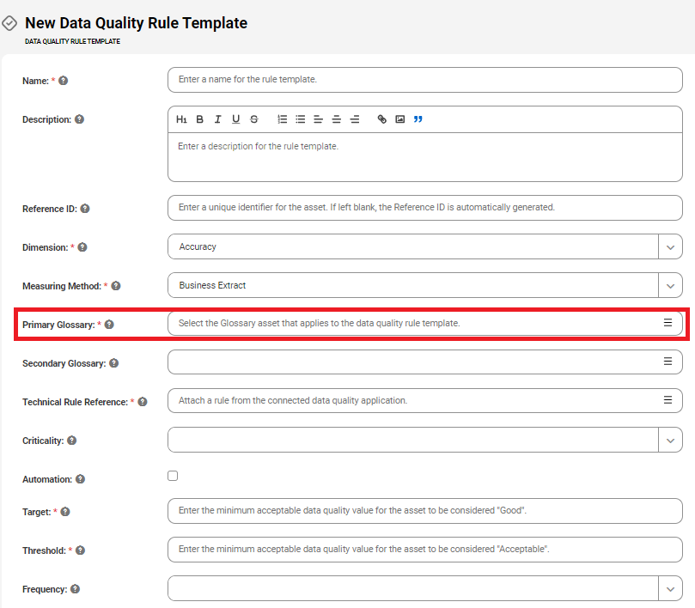Expand the Dimension dropdown showing Accuracy
The image size is (695, 608).
pyautogui.click(x=670, y=246)
